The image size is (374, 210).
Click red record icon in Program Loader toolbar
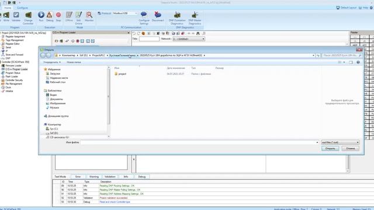click(x=78, y=41)
